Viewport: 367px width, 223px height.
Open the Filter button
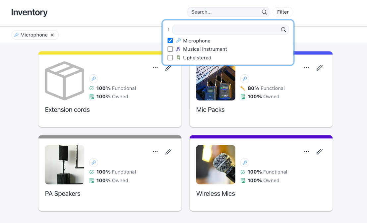(283, 12)
